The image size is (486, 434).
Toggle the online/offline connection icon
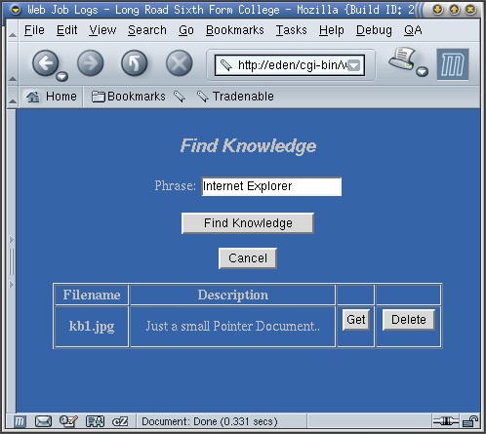point(446,421)
